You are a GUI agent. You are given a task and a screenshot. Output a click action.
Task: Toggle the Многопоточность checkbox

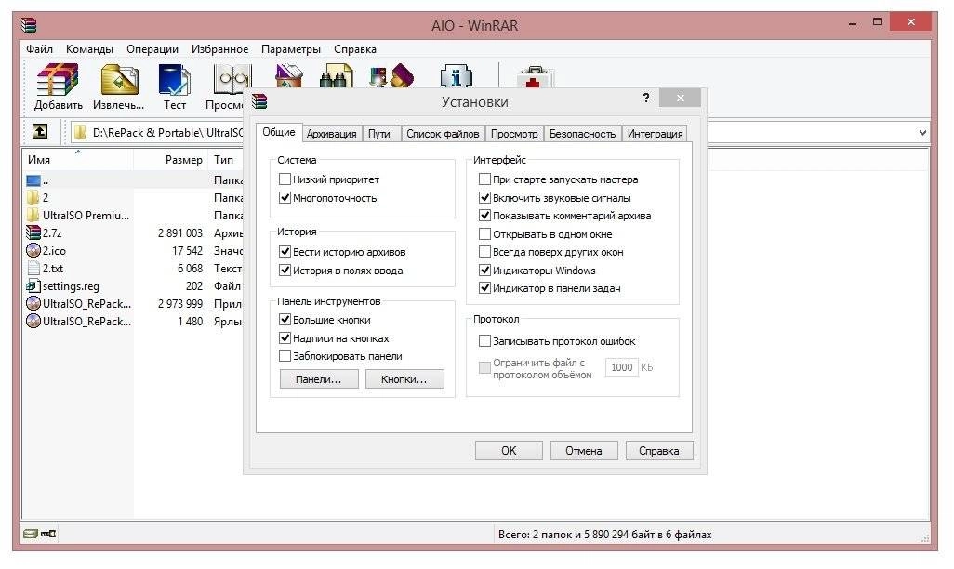click(x=285, y=197)
